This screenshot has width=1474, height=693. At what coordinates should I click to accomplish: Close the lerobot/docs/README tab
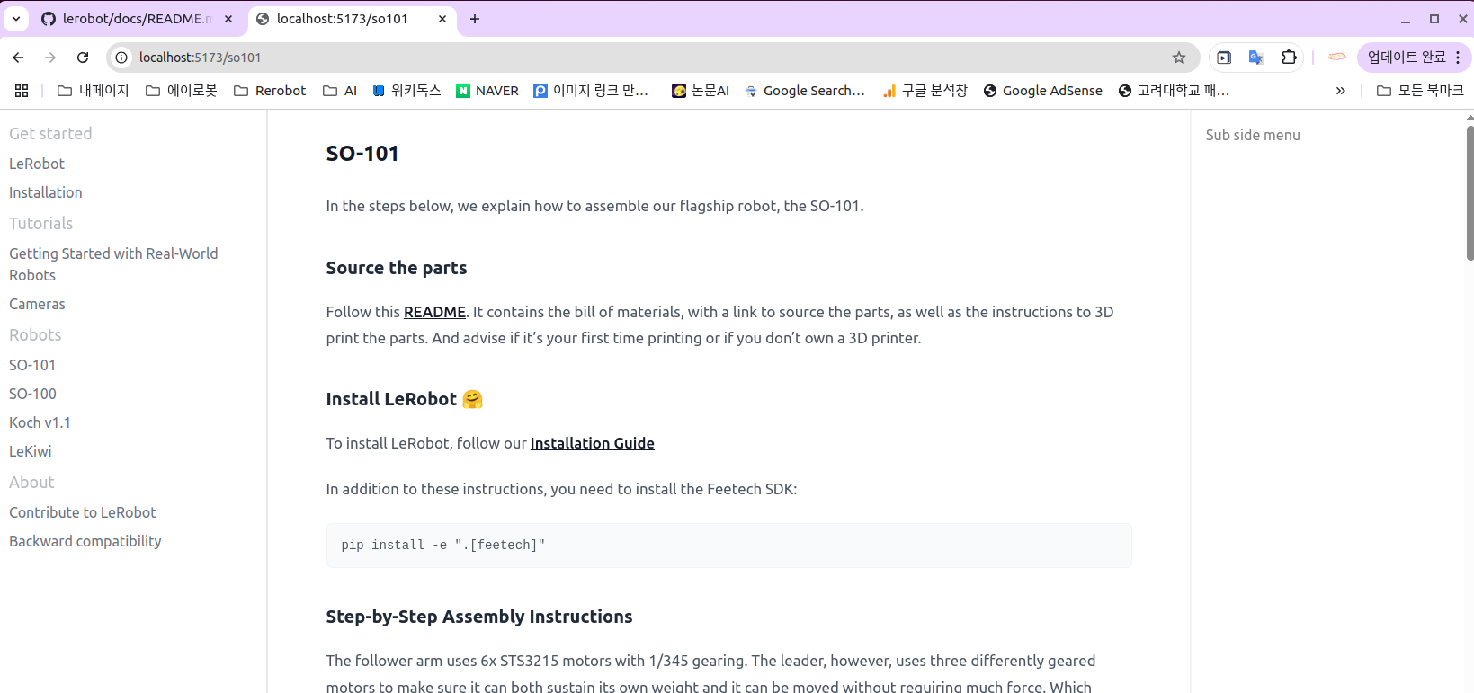coord(228,19)
